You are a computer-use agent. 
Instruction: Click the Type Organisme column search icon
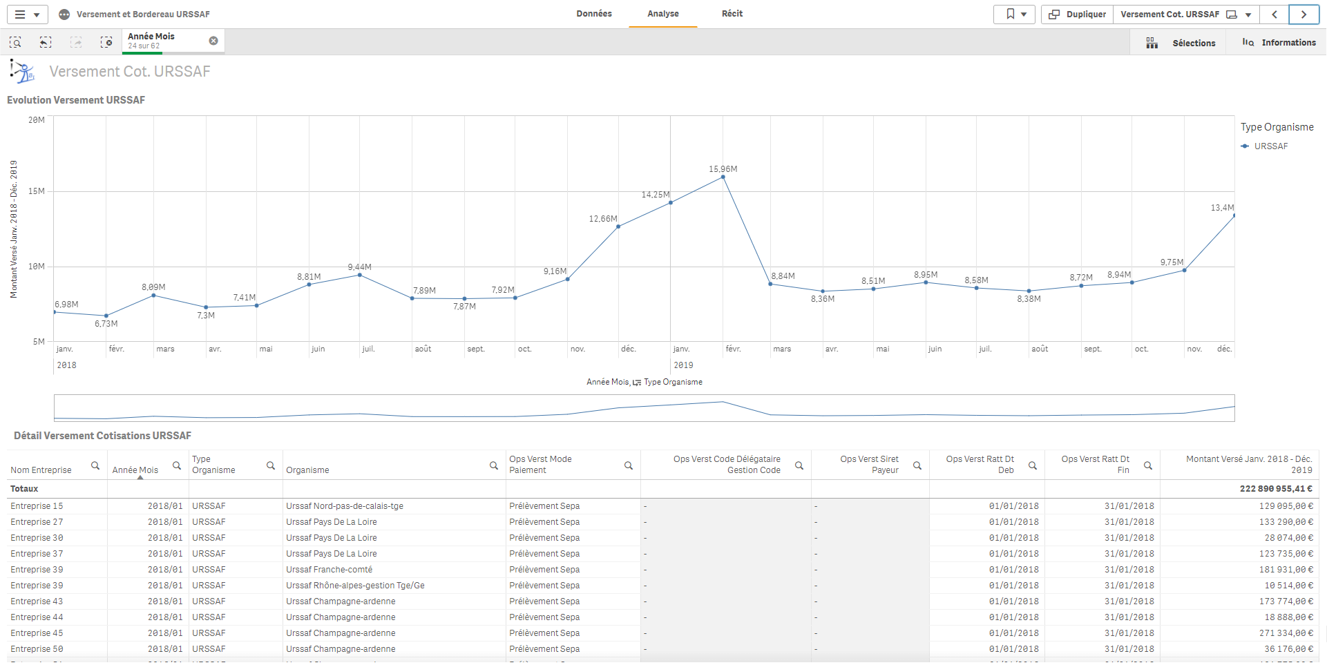[x=271, y=466]
